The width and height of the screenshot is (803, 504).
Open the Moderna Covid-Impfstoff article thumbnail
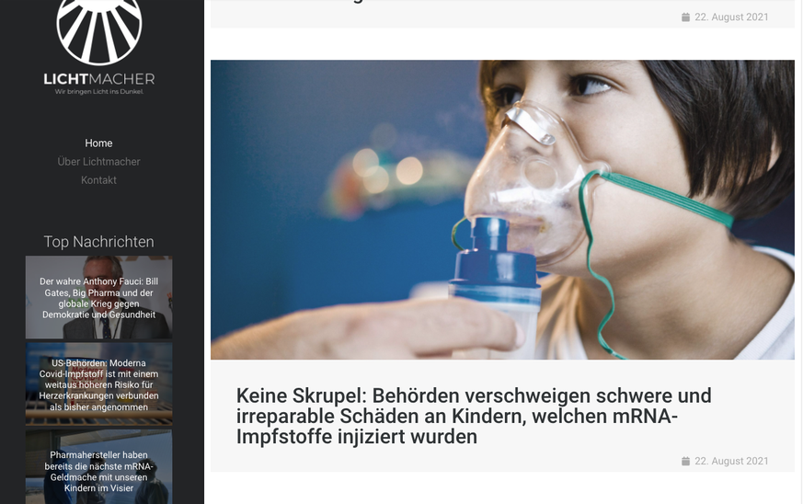pyautogui.click(x=98, y=384)
